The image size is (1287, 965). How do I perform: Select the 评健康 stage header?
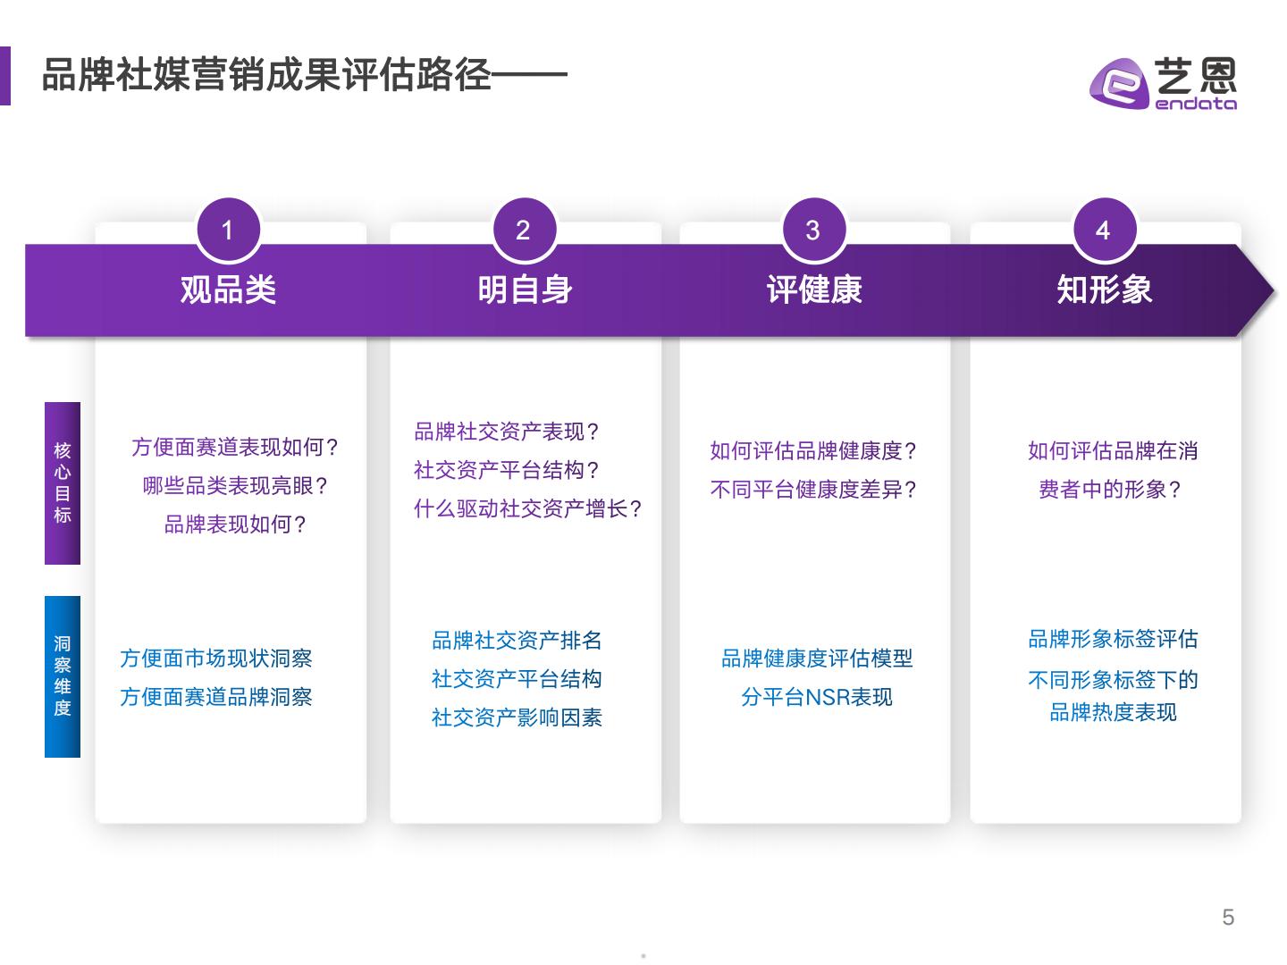point(813,289)
